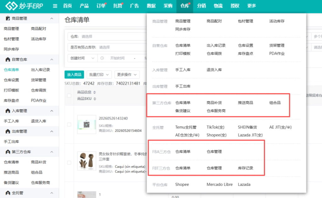322x198 pixels.
Task: Click the knitted hat set product thumbnail
Action: tap(86, 161)
